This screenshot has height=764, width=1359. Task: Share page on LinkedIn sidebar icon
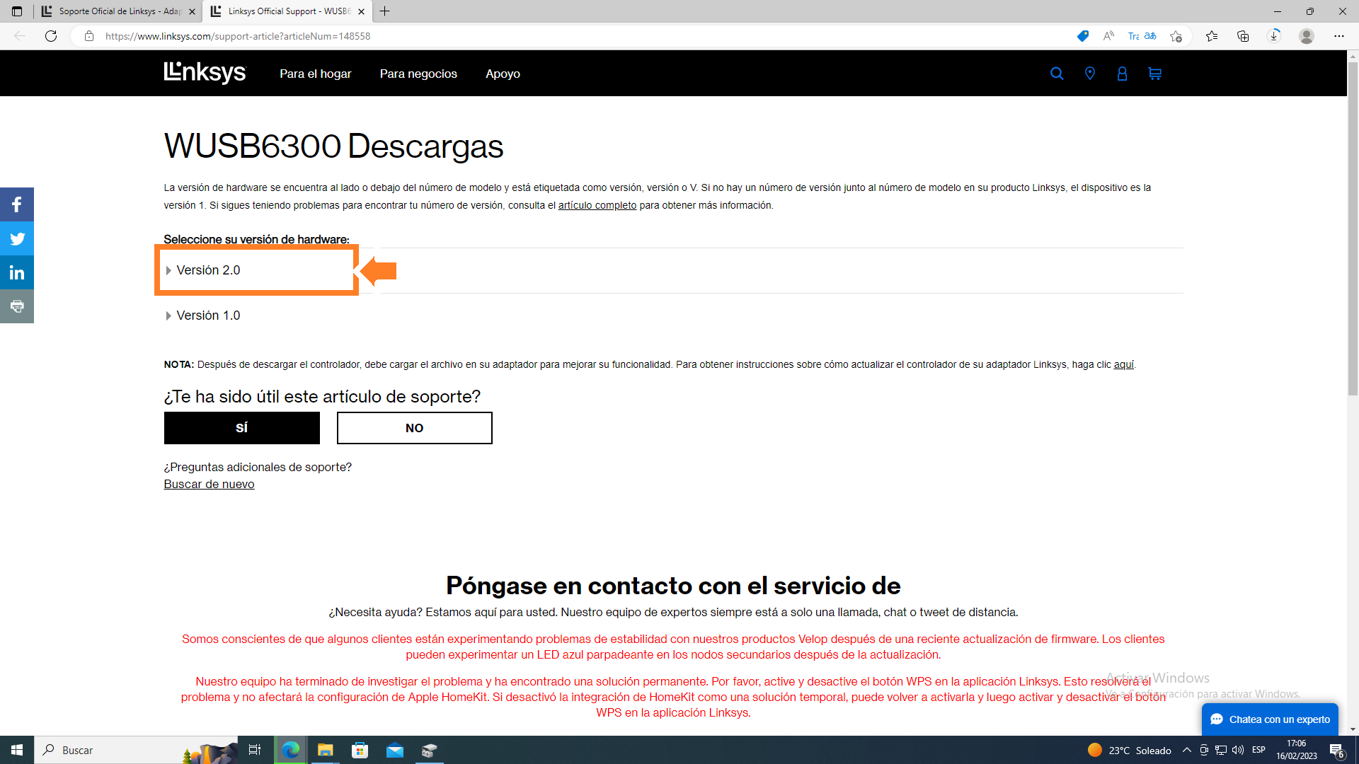17,273
